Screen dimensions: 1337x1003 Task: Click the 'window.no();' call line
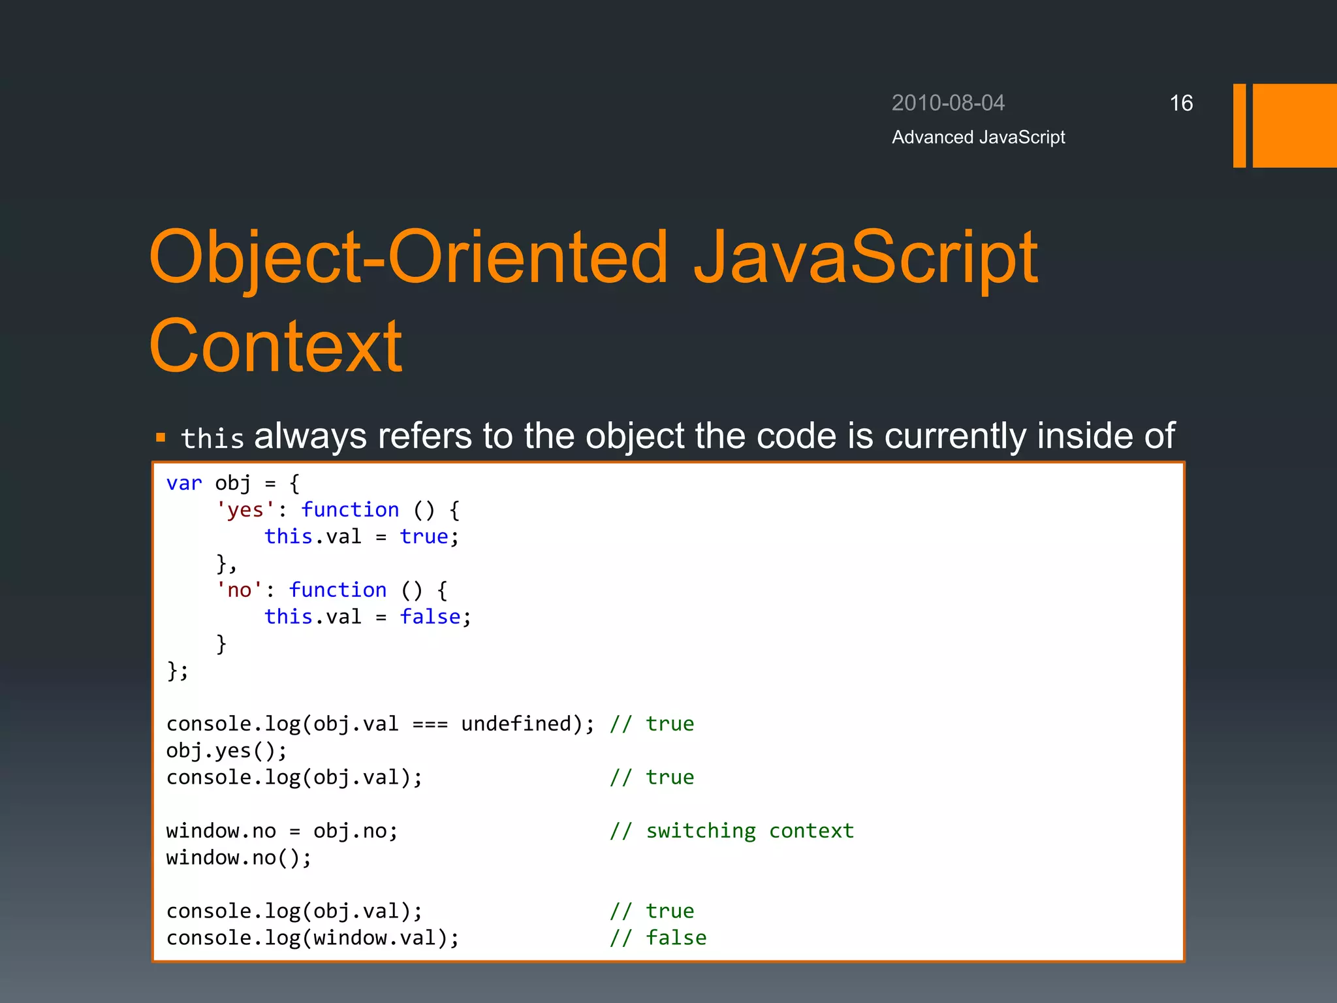click(x=239, y=857)
